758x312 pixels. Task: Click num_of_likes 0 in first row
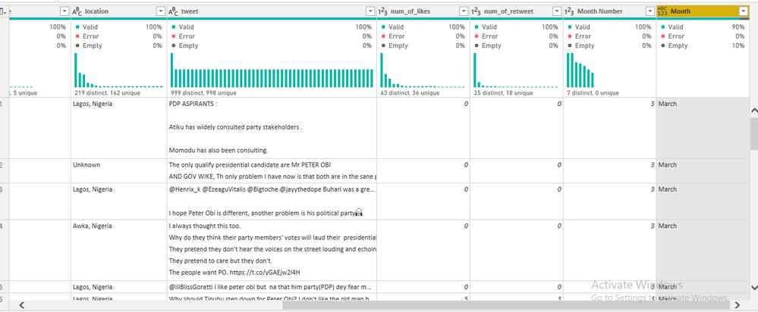[x=466, y=104]
